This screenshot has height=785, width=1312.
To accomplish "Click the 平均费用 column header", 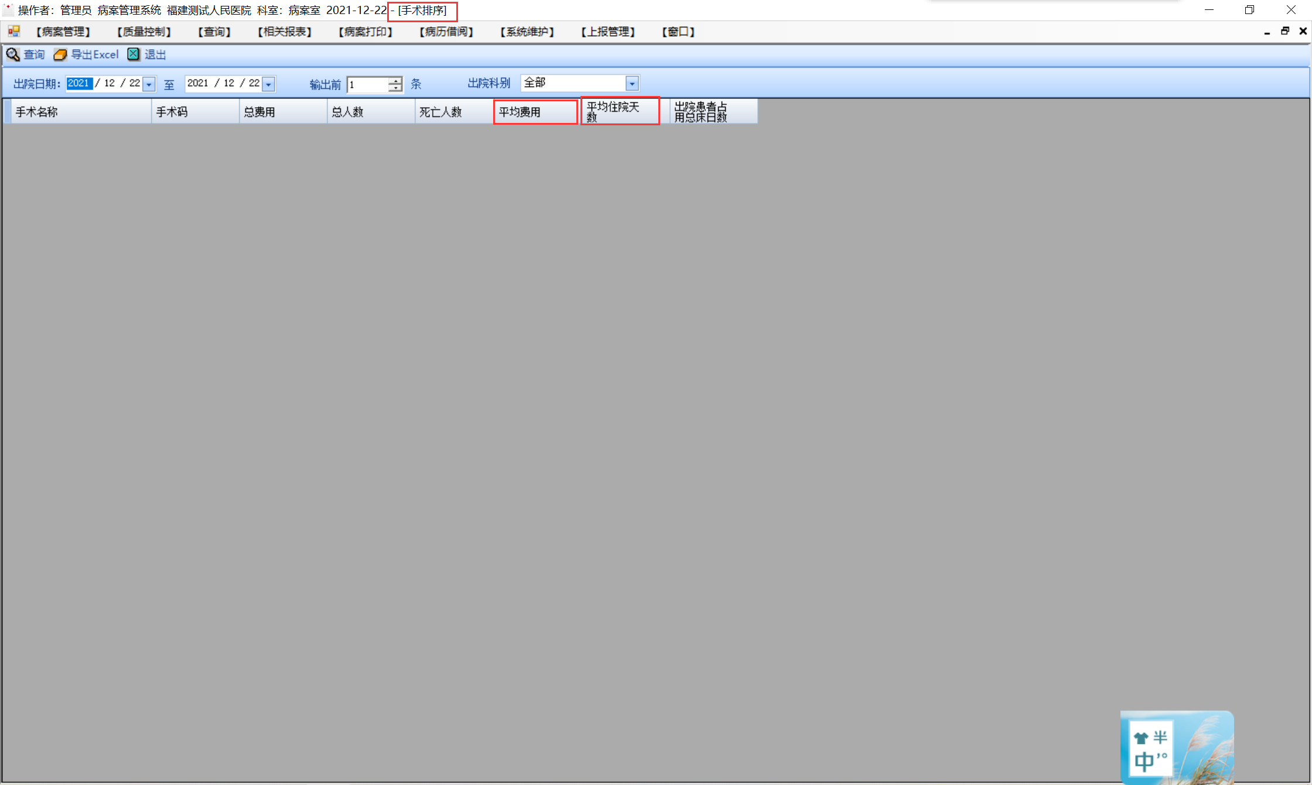I will pos(535,112).
